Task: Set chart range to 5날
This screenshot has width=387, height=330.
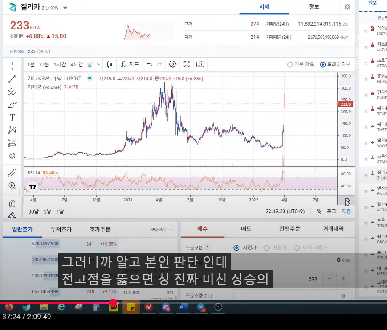Action: click(48, 211)
